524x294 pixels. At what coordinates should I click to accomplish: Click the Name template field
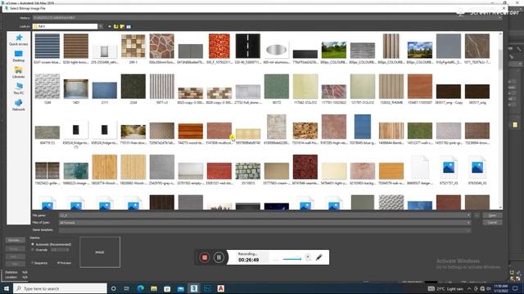[264, 230]
